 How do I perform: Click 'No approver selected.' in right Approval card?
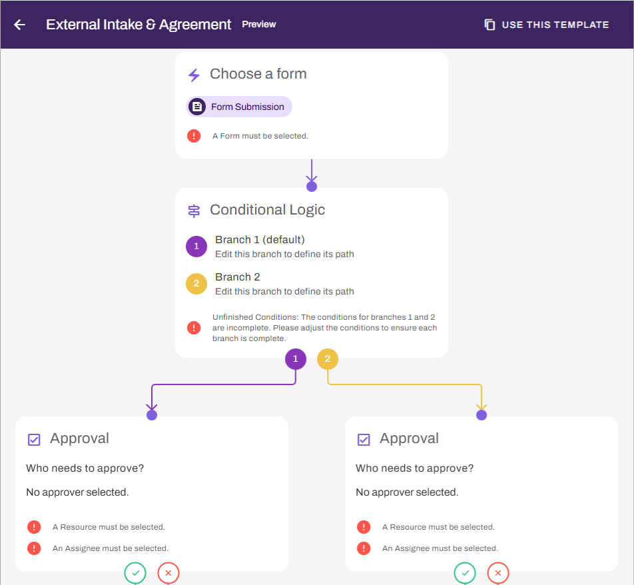pos(407,492)
